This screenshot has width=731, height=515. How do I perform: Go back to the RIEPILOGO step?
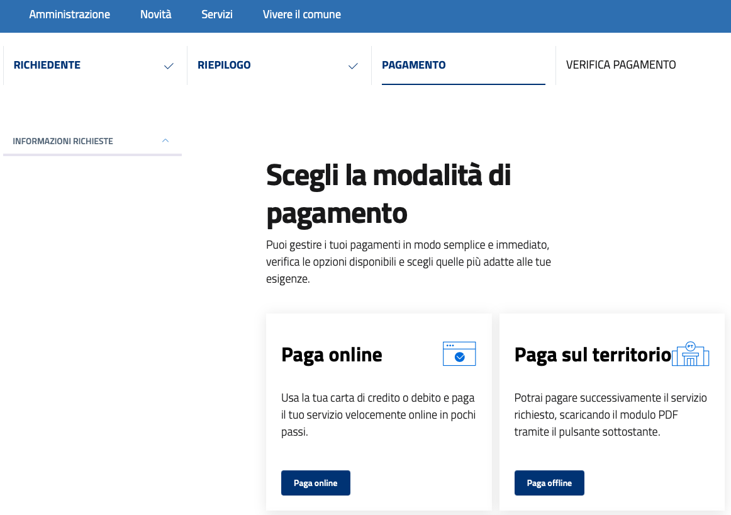(224, 65)
